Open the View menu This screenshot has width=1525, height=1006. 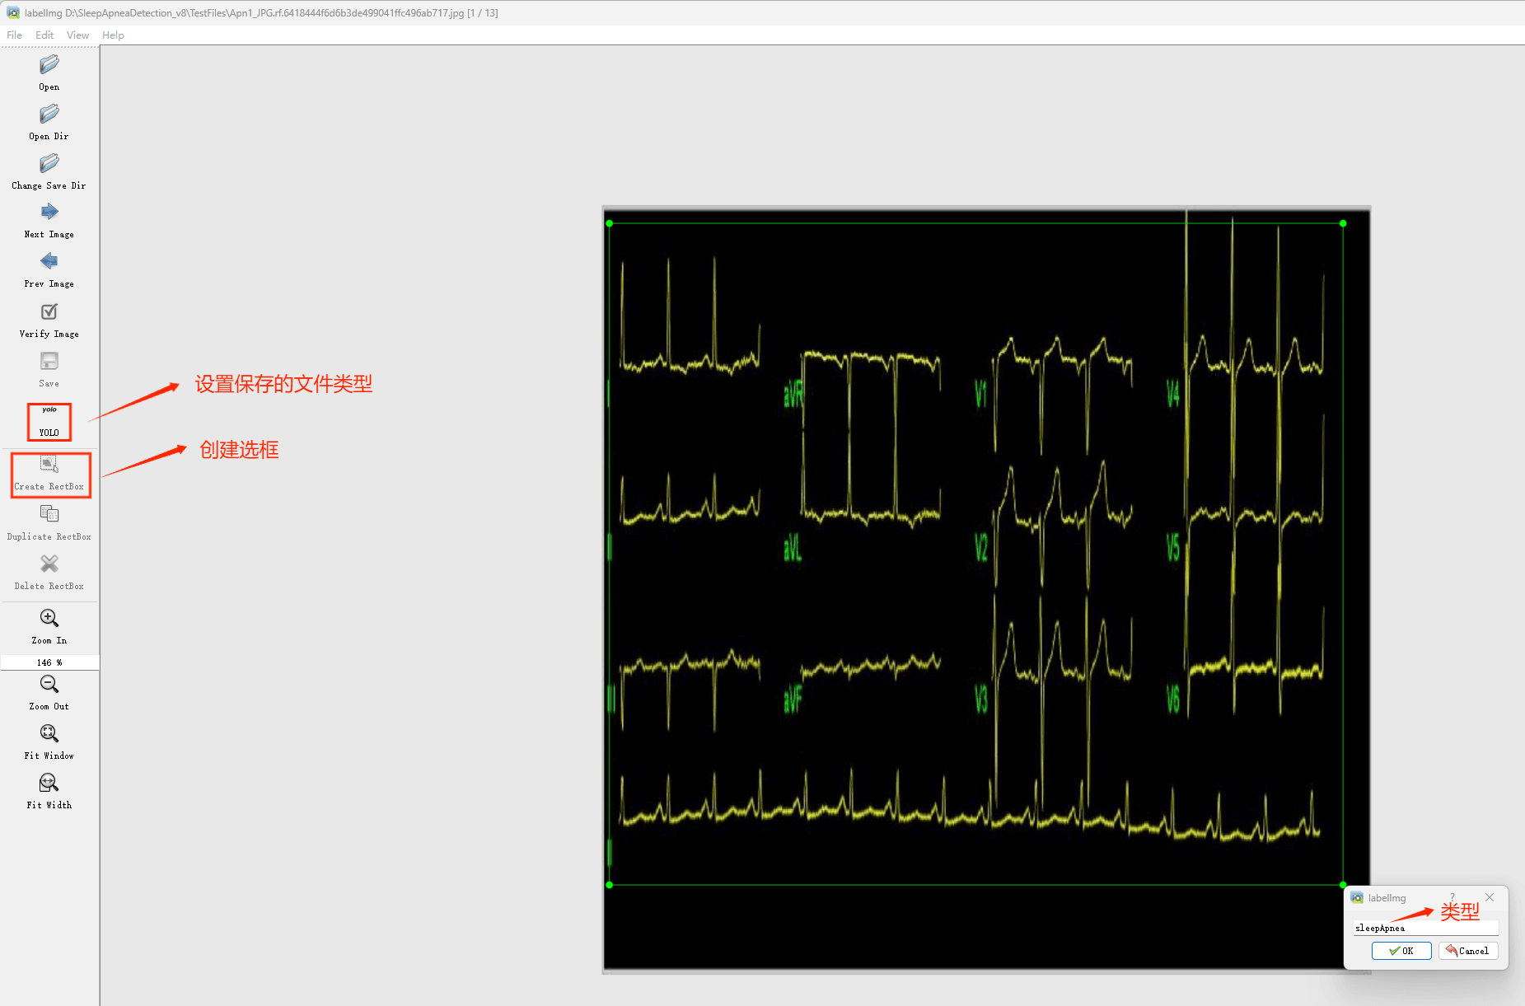click(77, 35)
